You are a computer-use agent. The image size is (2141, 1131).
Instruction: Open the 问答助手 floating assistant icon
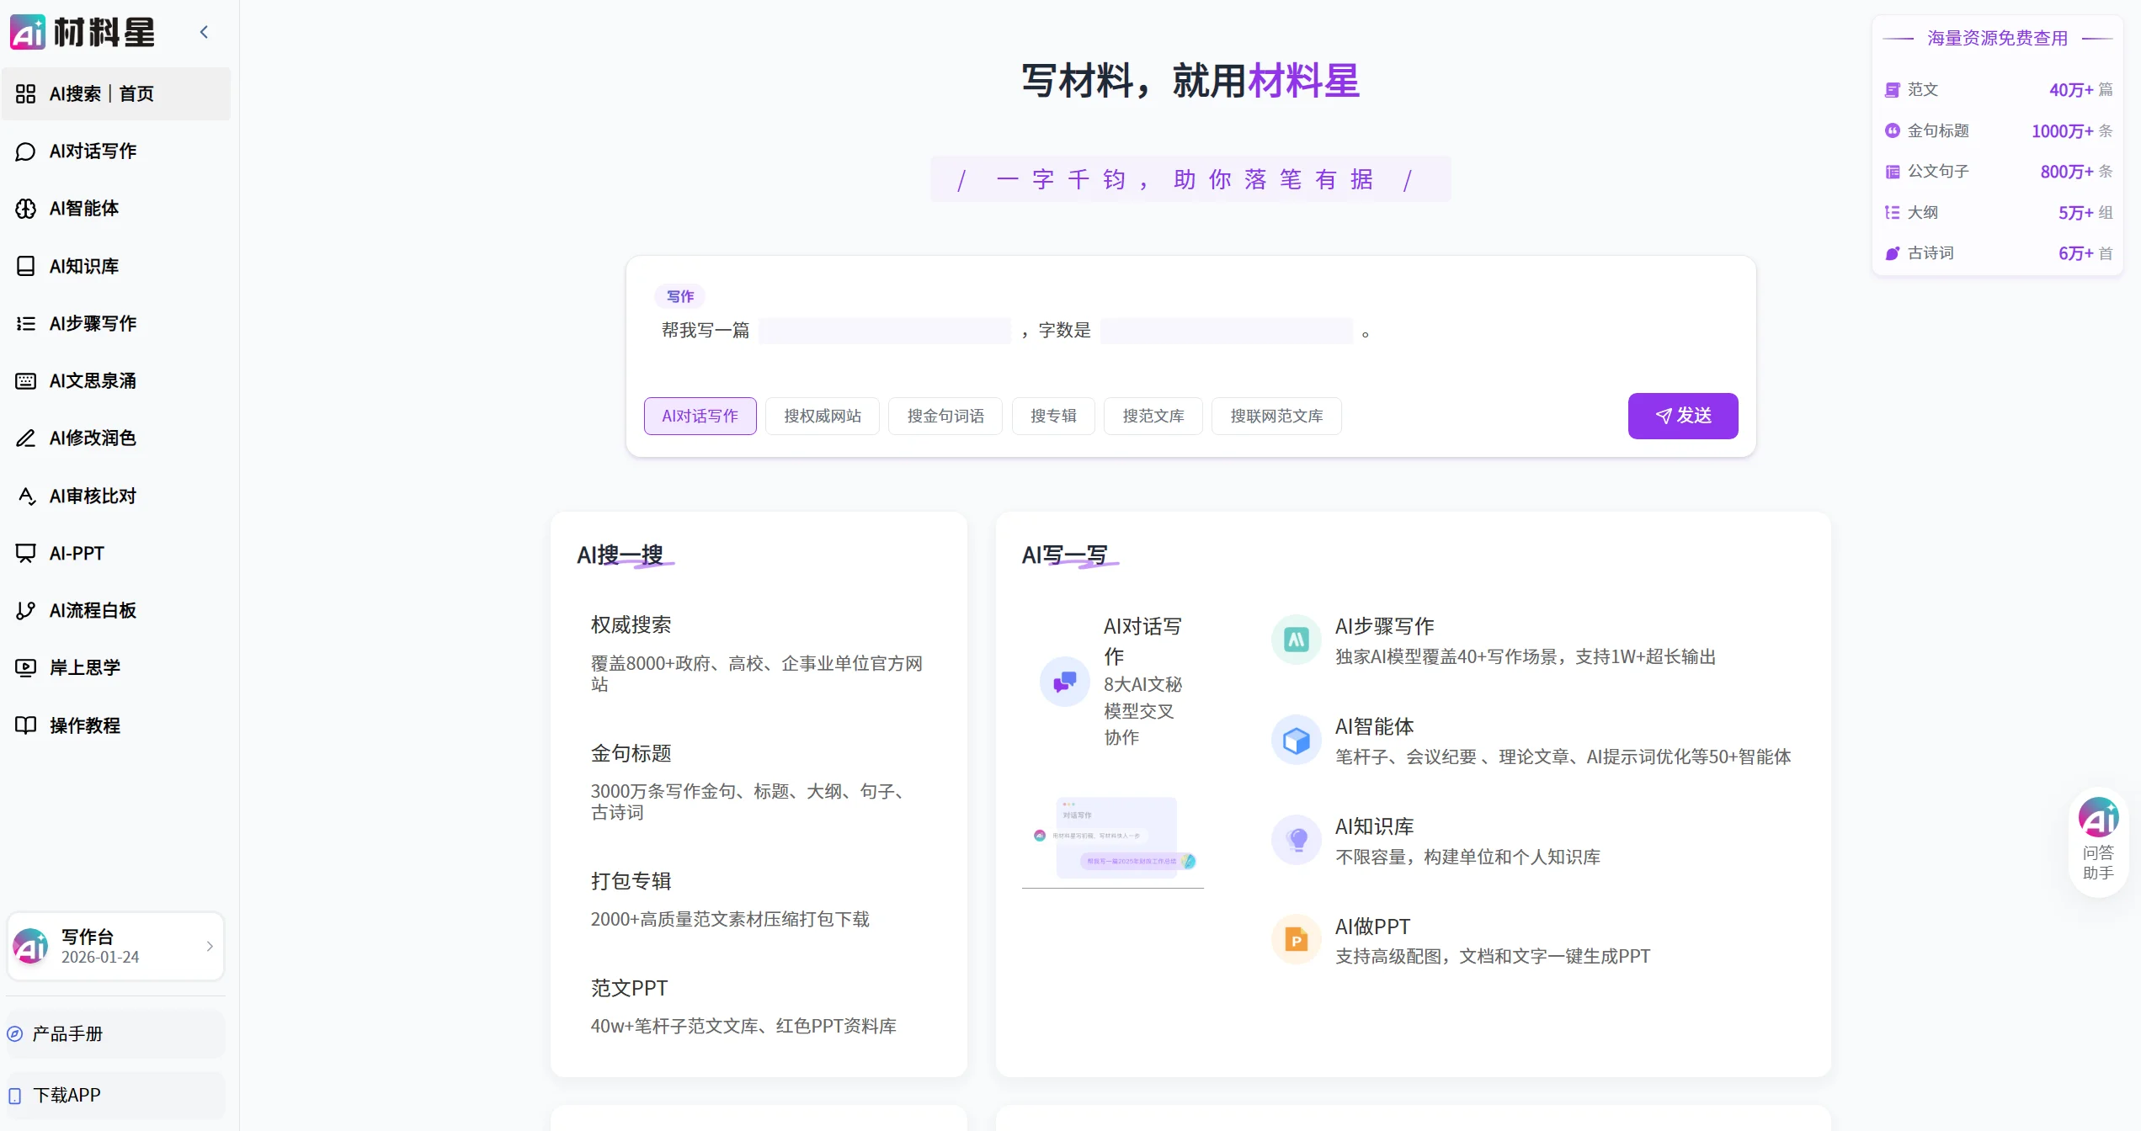(2098, 819)
